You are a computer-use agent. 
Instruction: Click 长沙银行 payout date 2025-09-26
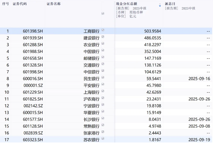[x=199, y=119]
